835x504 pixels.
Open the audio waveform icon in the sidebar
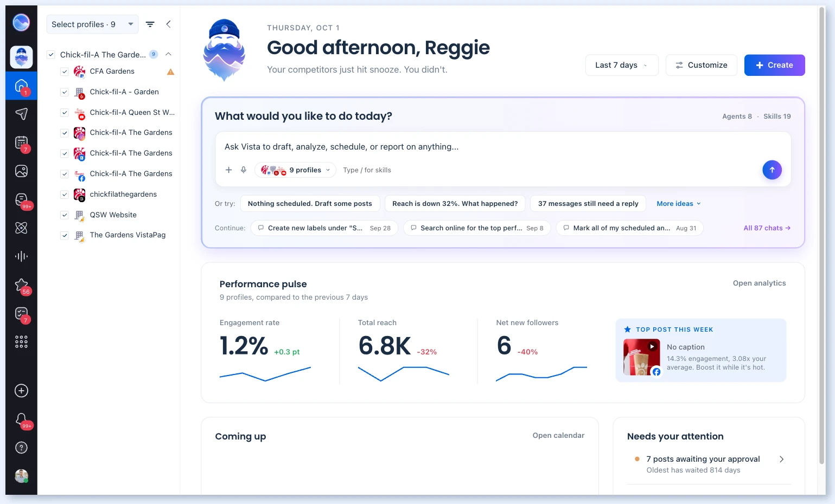pos(21,256)
